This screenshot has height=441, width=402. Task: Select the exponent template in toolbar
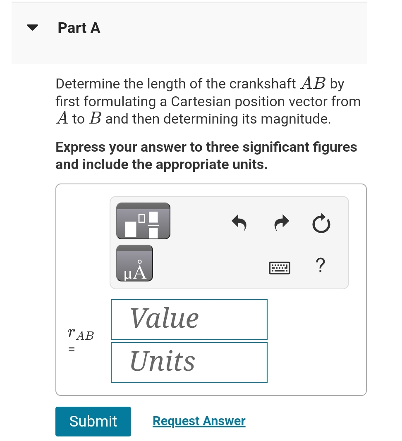click(143, 221)
